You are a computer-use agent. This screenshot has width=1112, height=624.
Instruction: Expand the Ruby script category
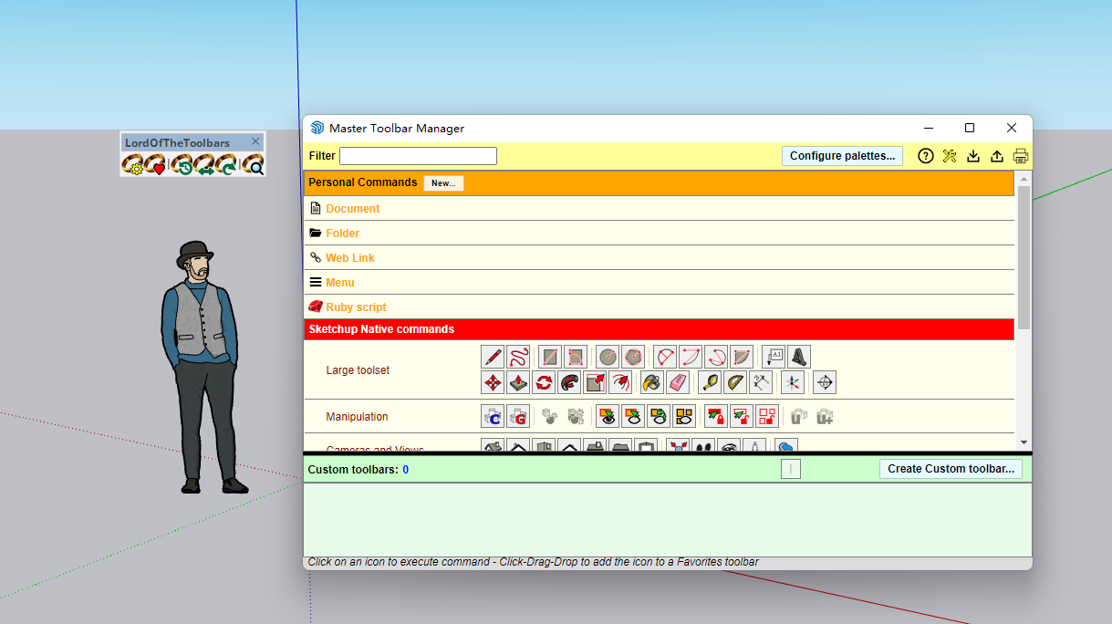coord(356,307)
